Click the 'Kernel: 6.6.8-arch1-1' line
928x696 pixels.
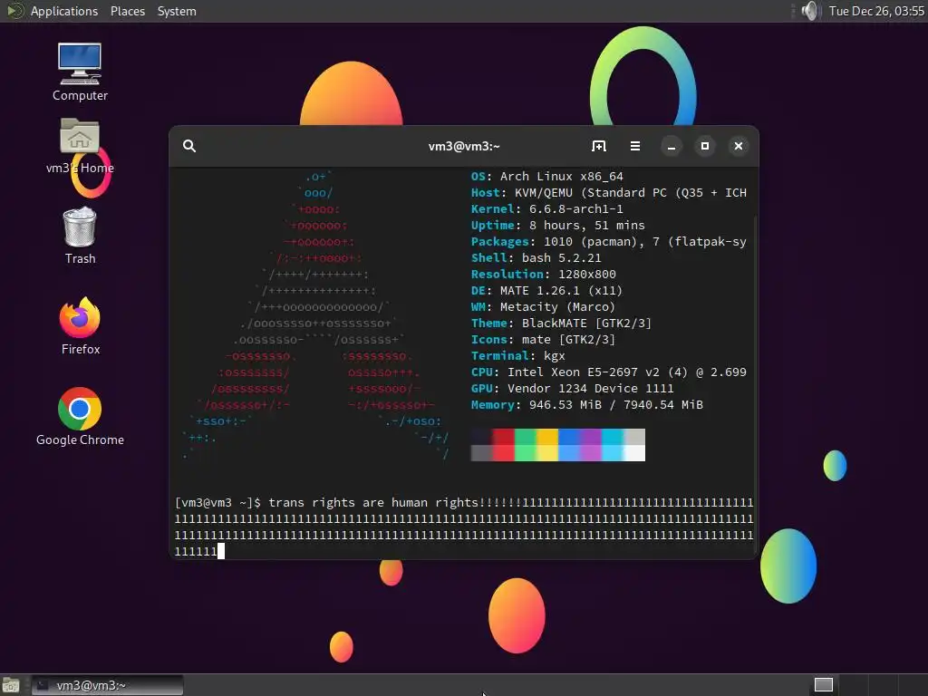tap(546, 209)
